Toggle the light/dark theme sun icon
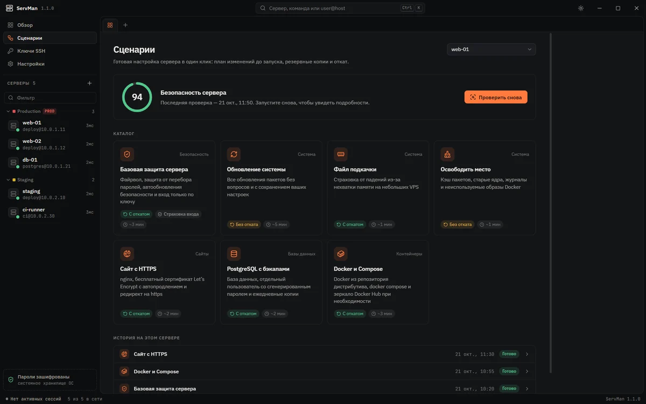Screen dimensions: 646x404 point(580,8)
